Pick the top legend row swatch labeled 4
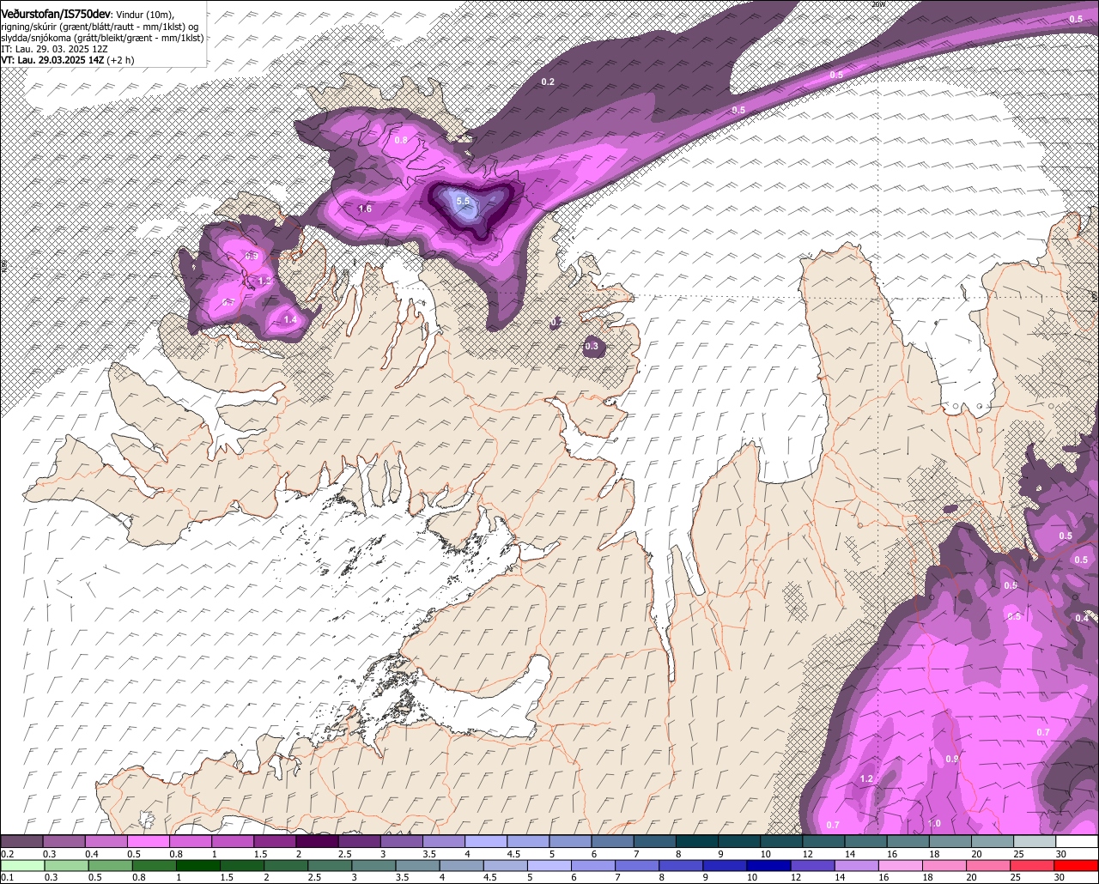The height and width of the screenshot is (884, 1099). [487, 841]
